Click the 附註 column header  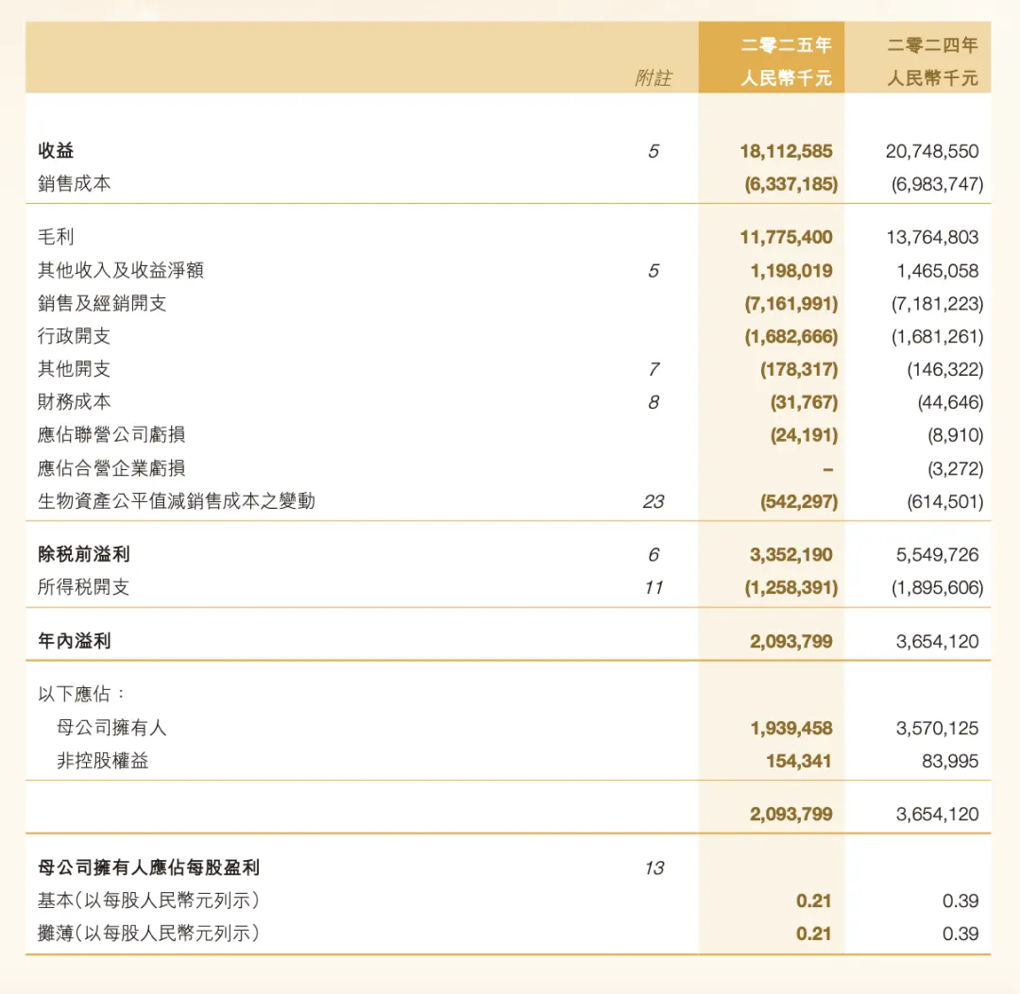[654, 78]
